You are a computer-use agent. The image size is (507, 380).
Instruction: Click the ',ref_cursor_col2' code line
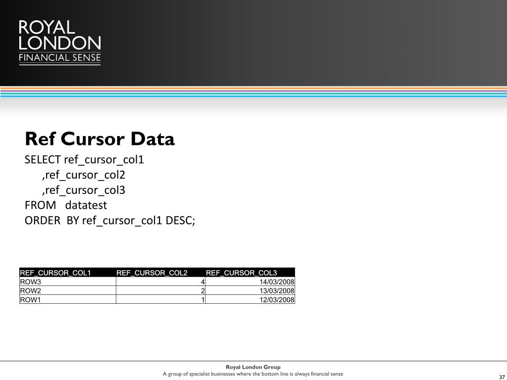(83, 175)
